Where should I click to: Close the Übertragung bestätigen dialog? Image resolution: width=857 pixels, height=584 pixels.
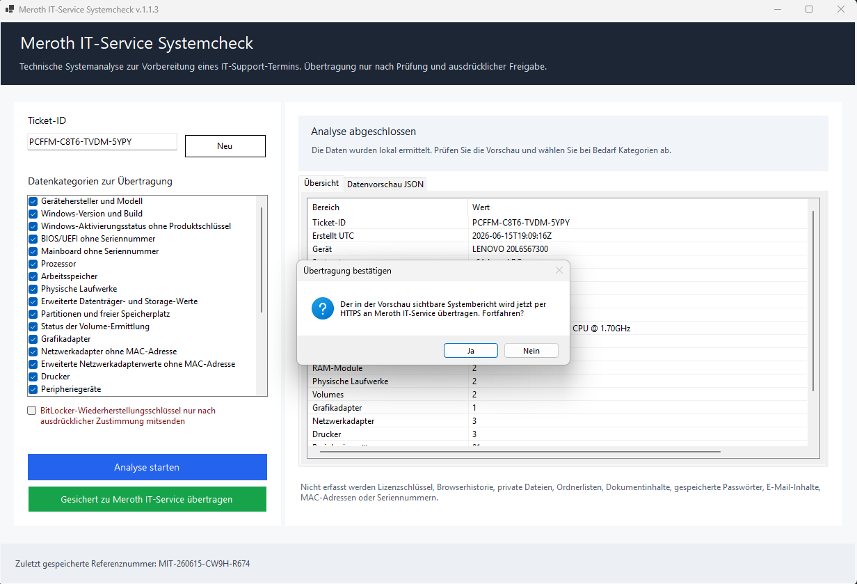coord(559,270)
